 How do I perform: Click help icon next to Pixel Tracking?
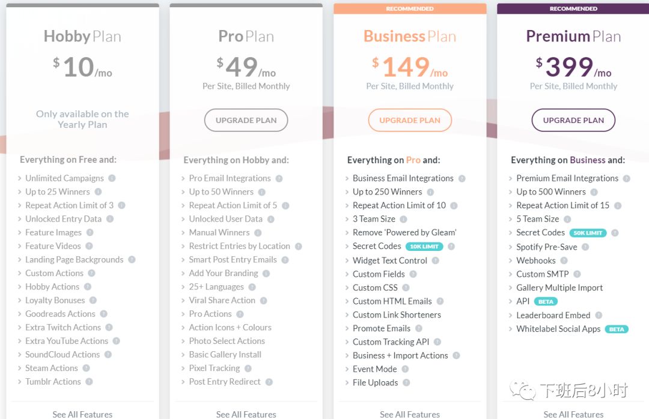[248, 369]
